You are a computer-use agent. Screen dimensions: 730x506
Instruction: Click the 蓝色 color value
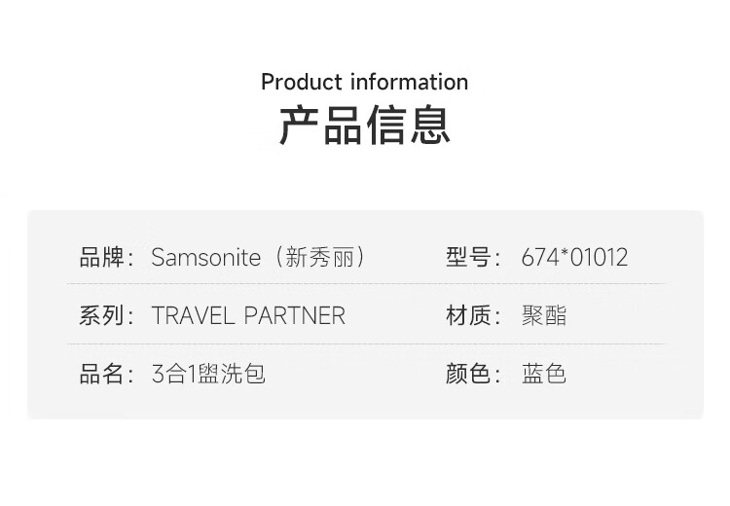click(544, 374)
